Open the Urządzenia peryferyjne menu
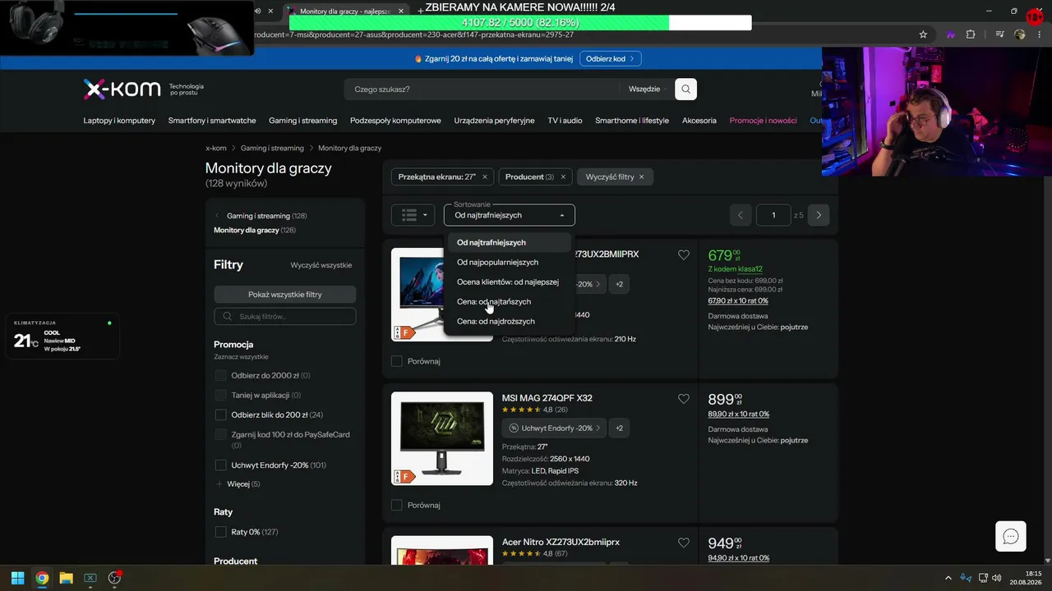Viewport: 1052px width, 591px height. tap(495, 121)
